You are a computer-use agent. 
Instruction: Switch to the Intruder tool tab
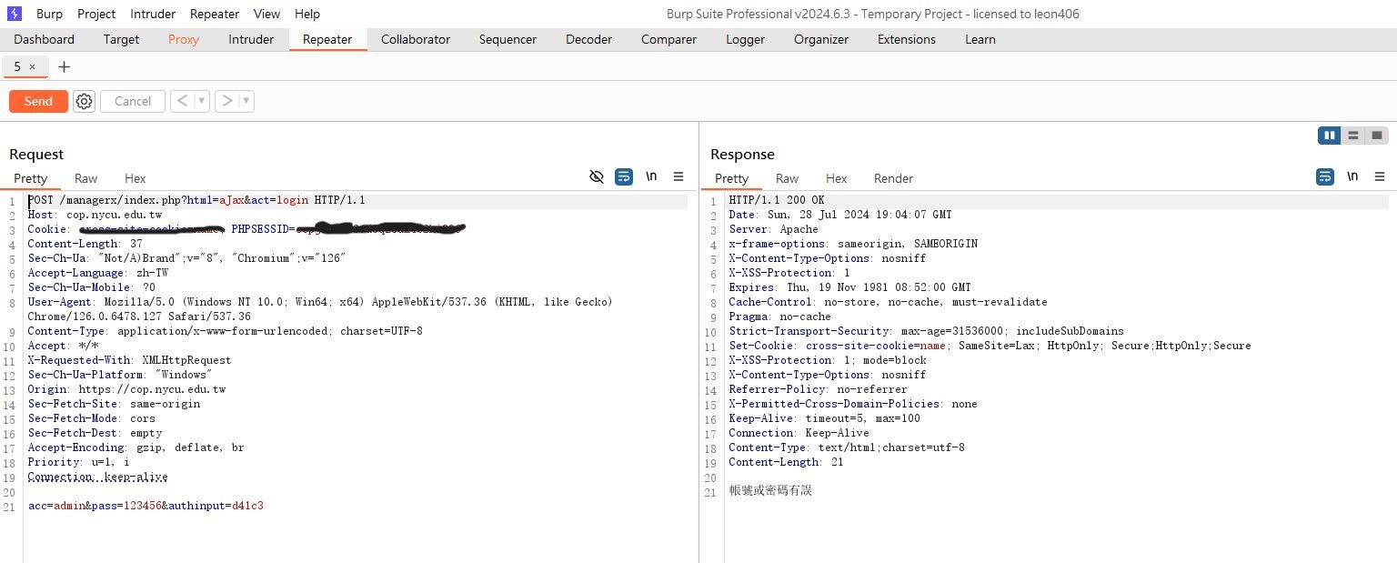tap(251, 39)
